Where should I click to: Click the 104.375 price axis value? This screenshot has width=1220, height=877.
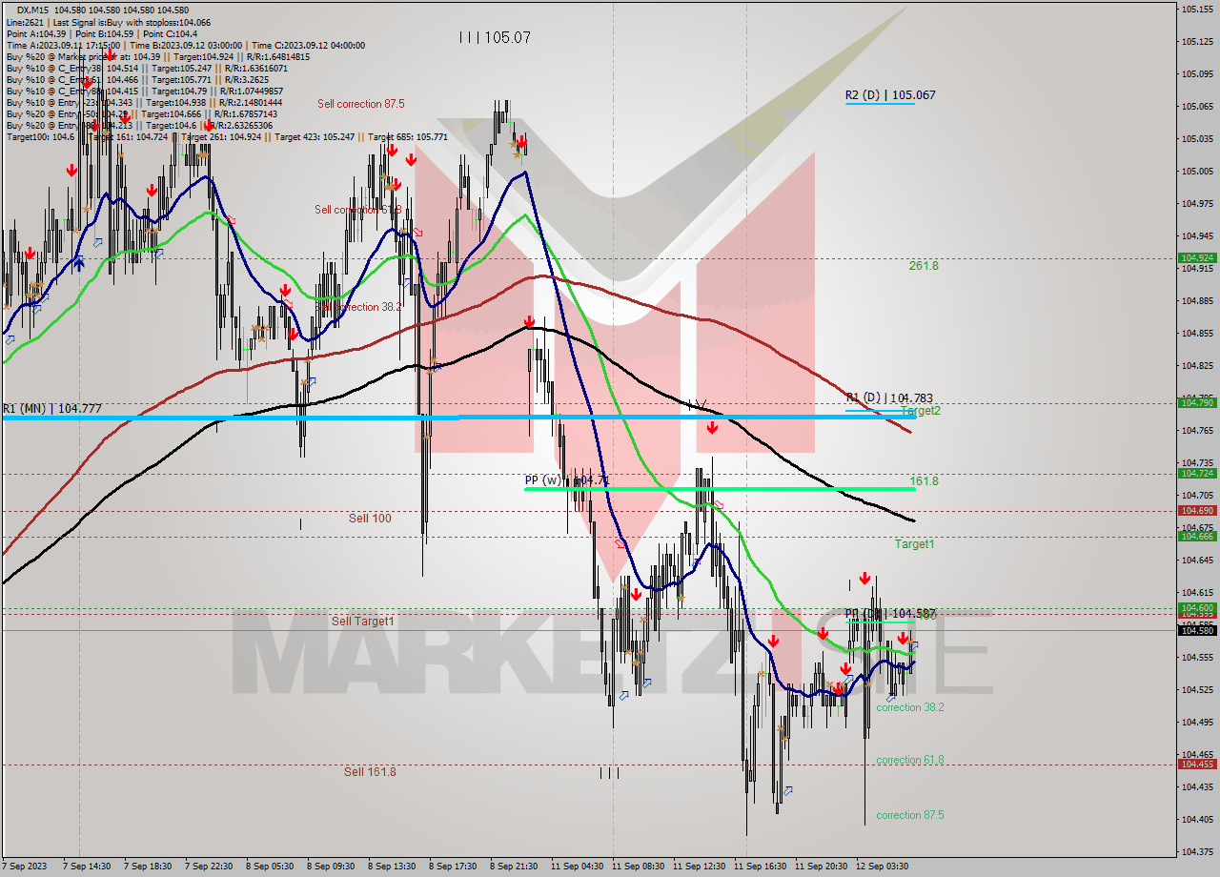(1196, 851)
